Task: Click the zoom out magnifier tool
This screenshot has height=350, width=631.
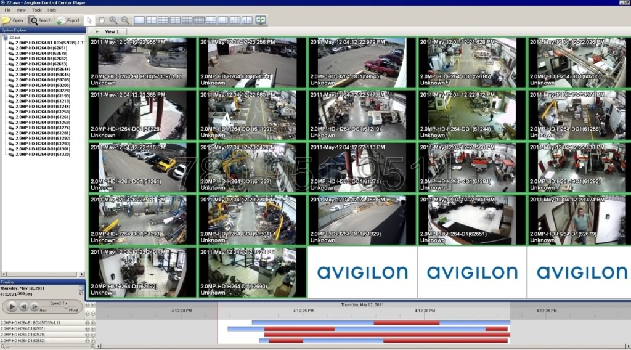Action: tap(125, 20)
